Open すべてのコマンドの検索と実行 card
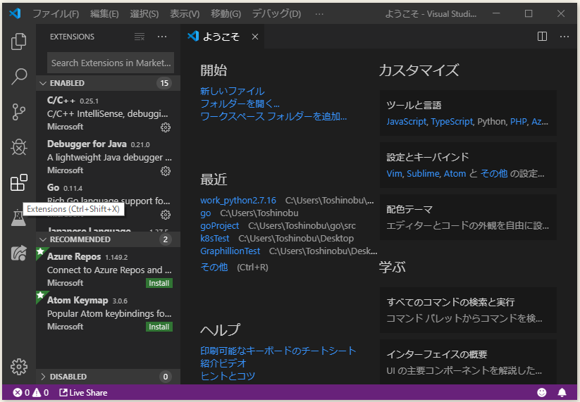The height and width of the screenshot is (402, 580). point(468,310)
